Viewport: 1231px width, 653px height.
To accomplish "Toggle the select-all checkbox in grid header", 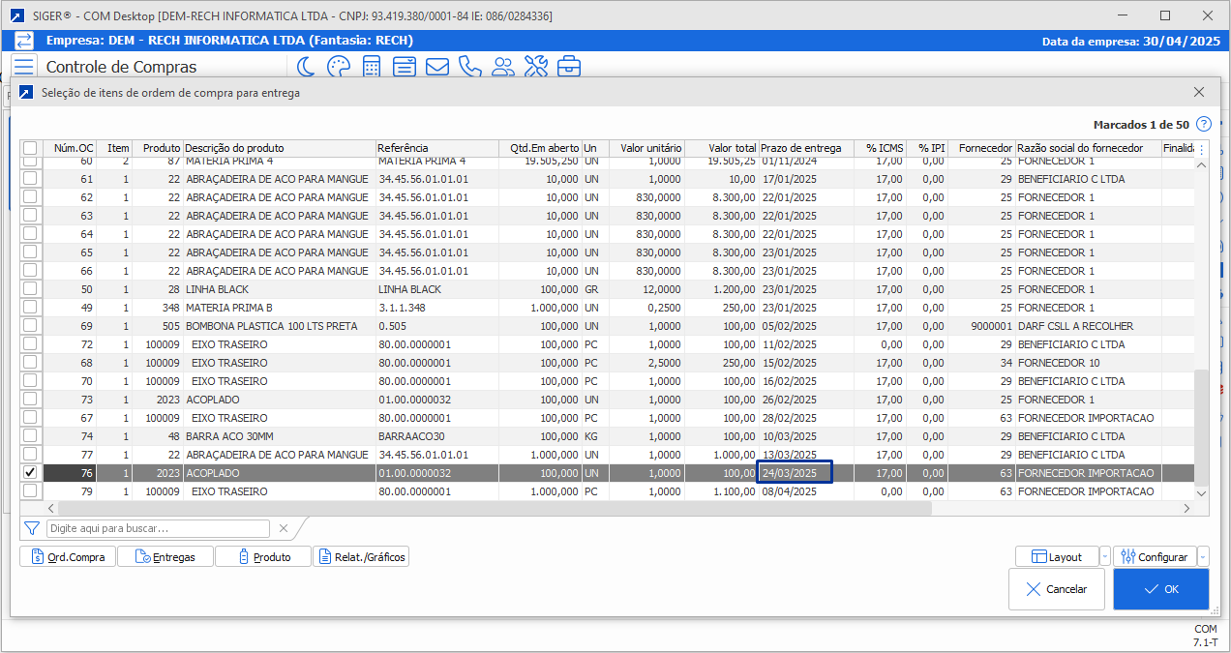I will click(x=30, y=148).
